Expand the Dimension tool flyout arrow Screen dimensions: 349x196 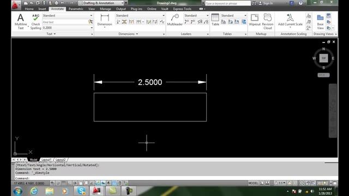(105, 28)
